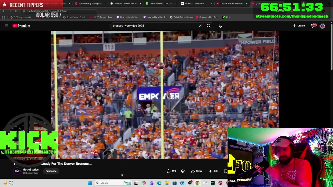This screenshot has width=333, height=187.
Task: Open Outlook from the taskbar
Action: [182, 183]
